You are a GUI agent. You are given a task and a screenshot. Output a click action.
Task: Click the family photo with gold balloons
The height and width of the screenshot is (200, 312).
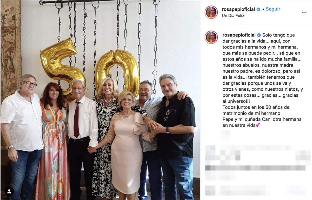pos(100,100)
